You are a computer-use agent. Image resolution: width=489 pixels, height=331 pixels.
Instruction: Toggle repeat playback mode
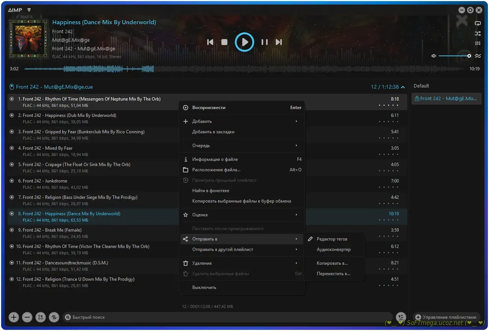click(x=477, y=23)
